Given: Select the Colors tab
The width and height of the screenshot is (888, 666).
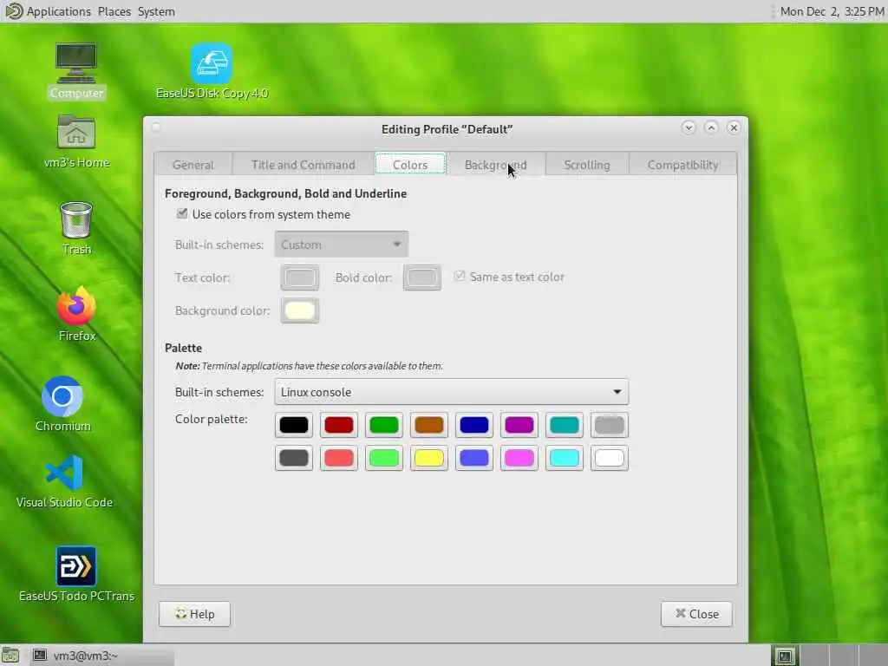Looking at the screenshot, I should [x=410, y=165].
